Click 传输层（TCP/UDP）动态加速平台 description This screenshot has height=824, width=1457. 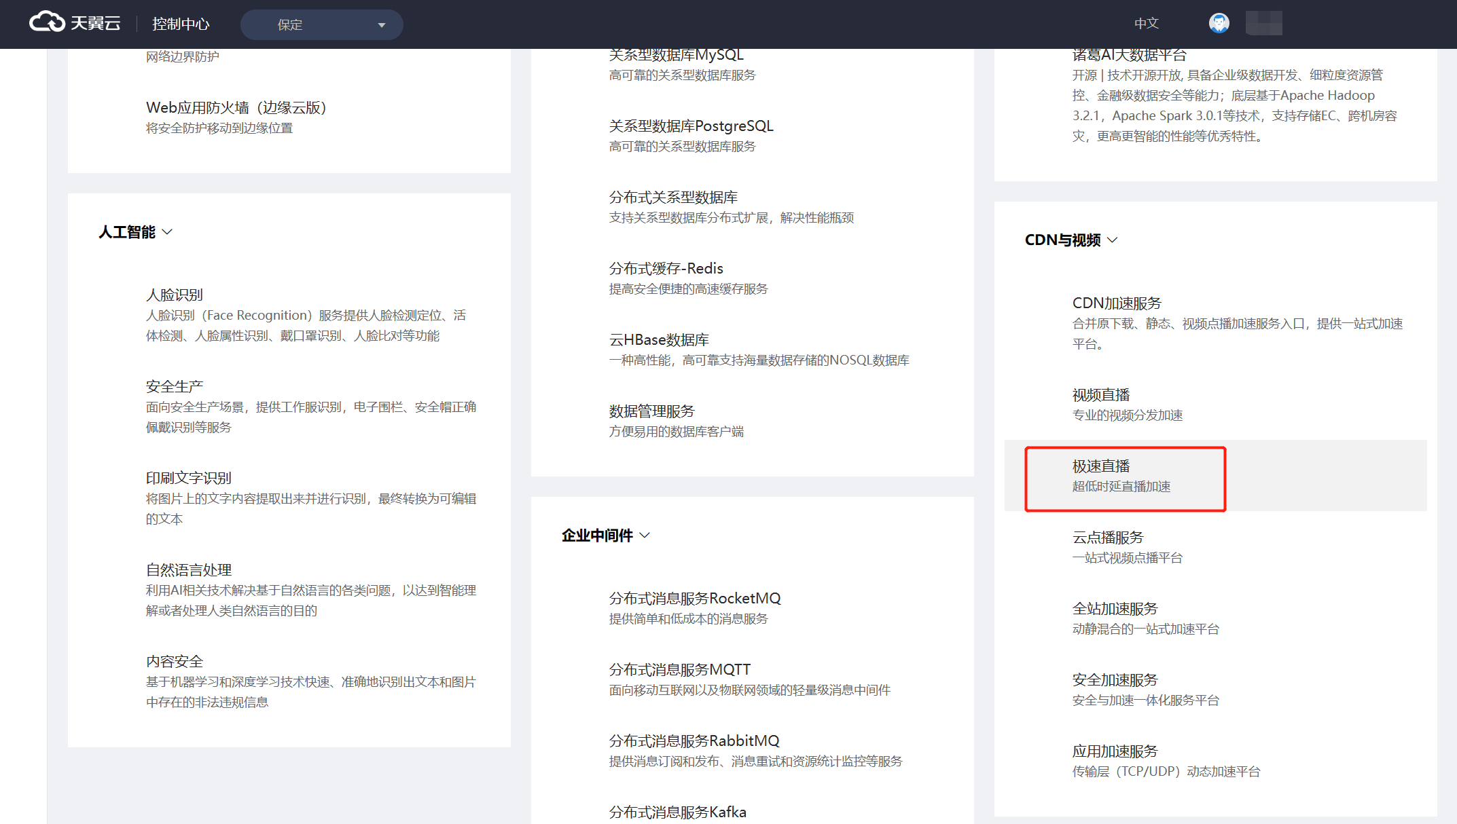(1166, 772)
